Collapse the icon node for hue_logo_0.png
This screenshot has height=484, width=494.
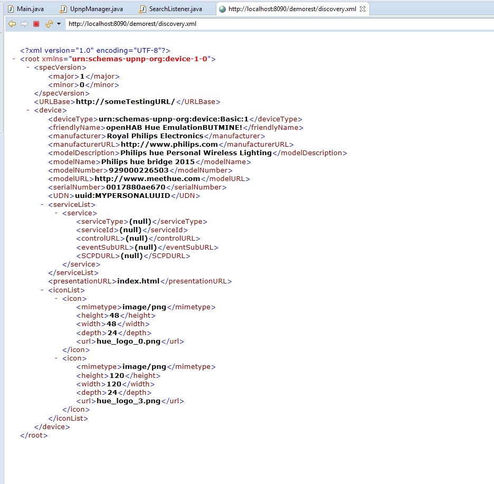tap(56, 298)
